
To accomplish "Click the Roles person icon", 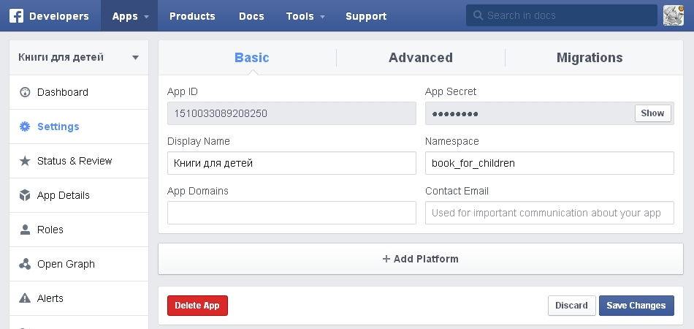I will pyautogui.click(x=25, y=230).
